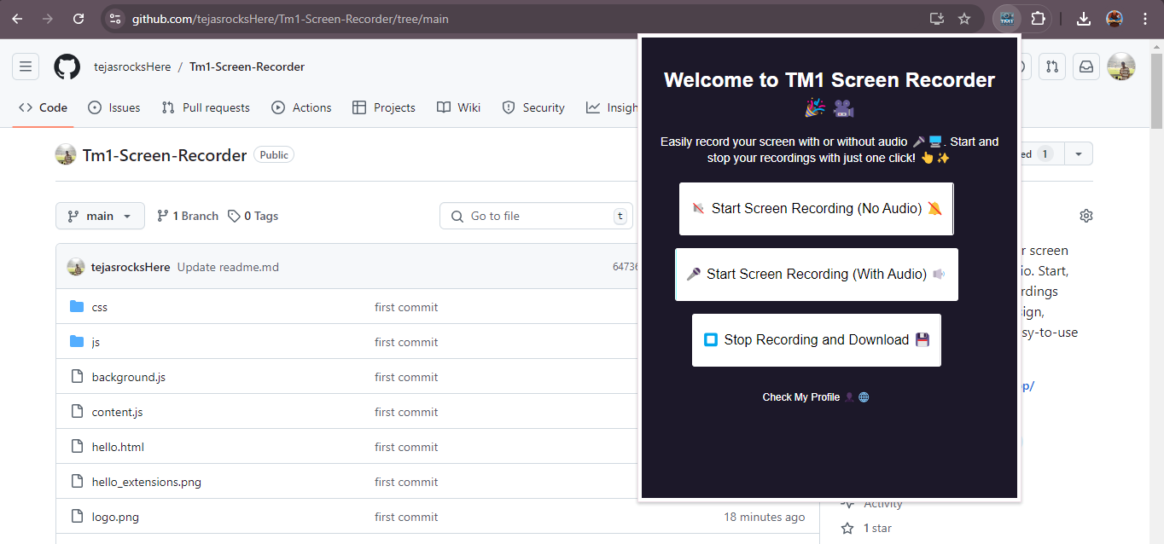Click the GitHub Octocat logo
Viewport: 1164px width, 544px height.
click(67, 67)
